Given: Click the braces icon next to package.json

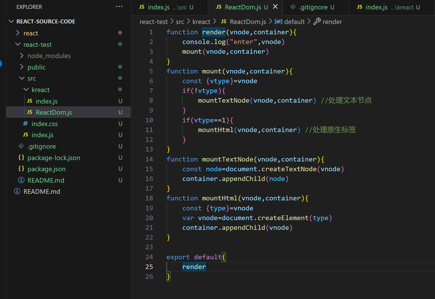Looking at the screenshot, I should (21, 169).
